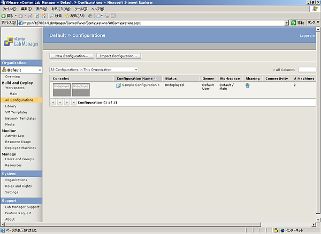Click the New Configuration button

[x=72, y=56]
